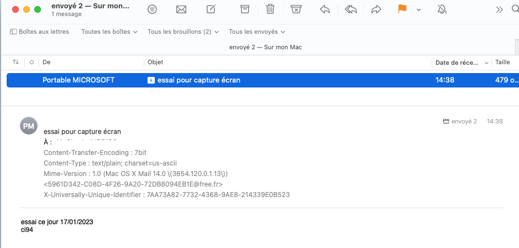Forward the selected message
Image resolution: width=519 pixels, height=248 pixels.
(x=376, y=9)
